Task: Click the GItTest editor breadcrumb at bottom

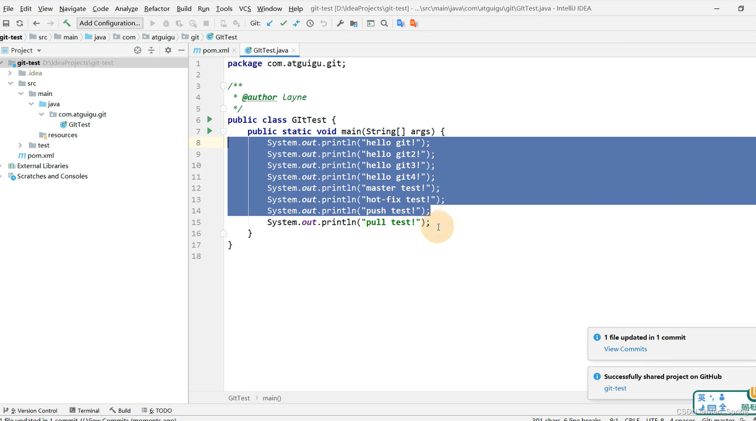Action: [x=239, y=398]
